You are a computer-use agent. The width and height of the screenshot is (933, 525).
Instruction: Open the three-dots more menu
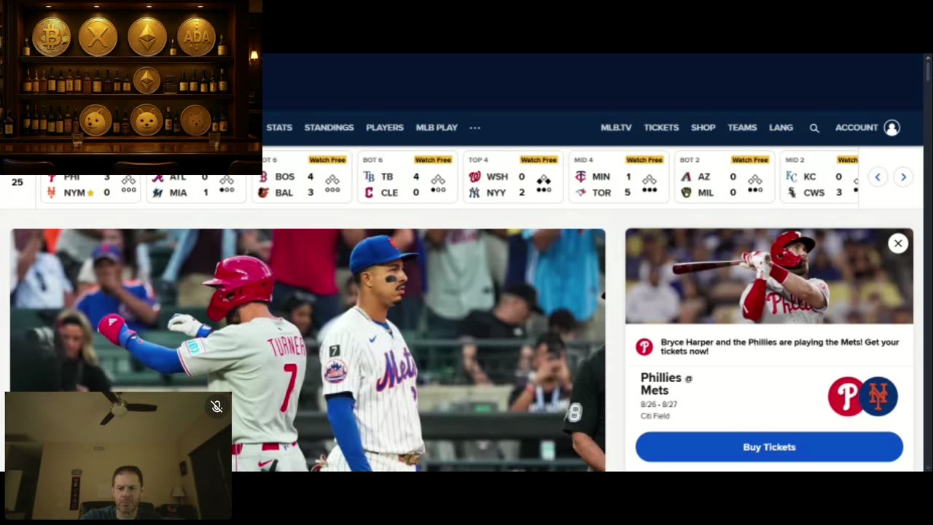click(x=475, y=128)
